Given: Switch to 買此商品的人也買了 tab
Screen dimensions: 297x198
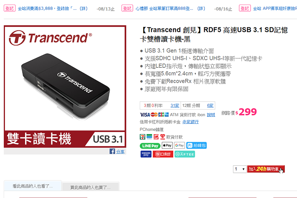Looking at the screenshot, I should (90, 187).
